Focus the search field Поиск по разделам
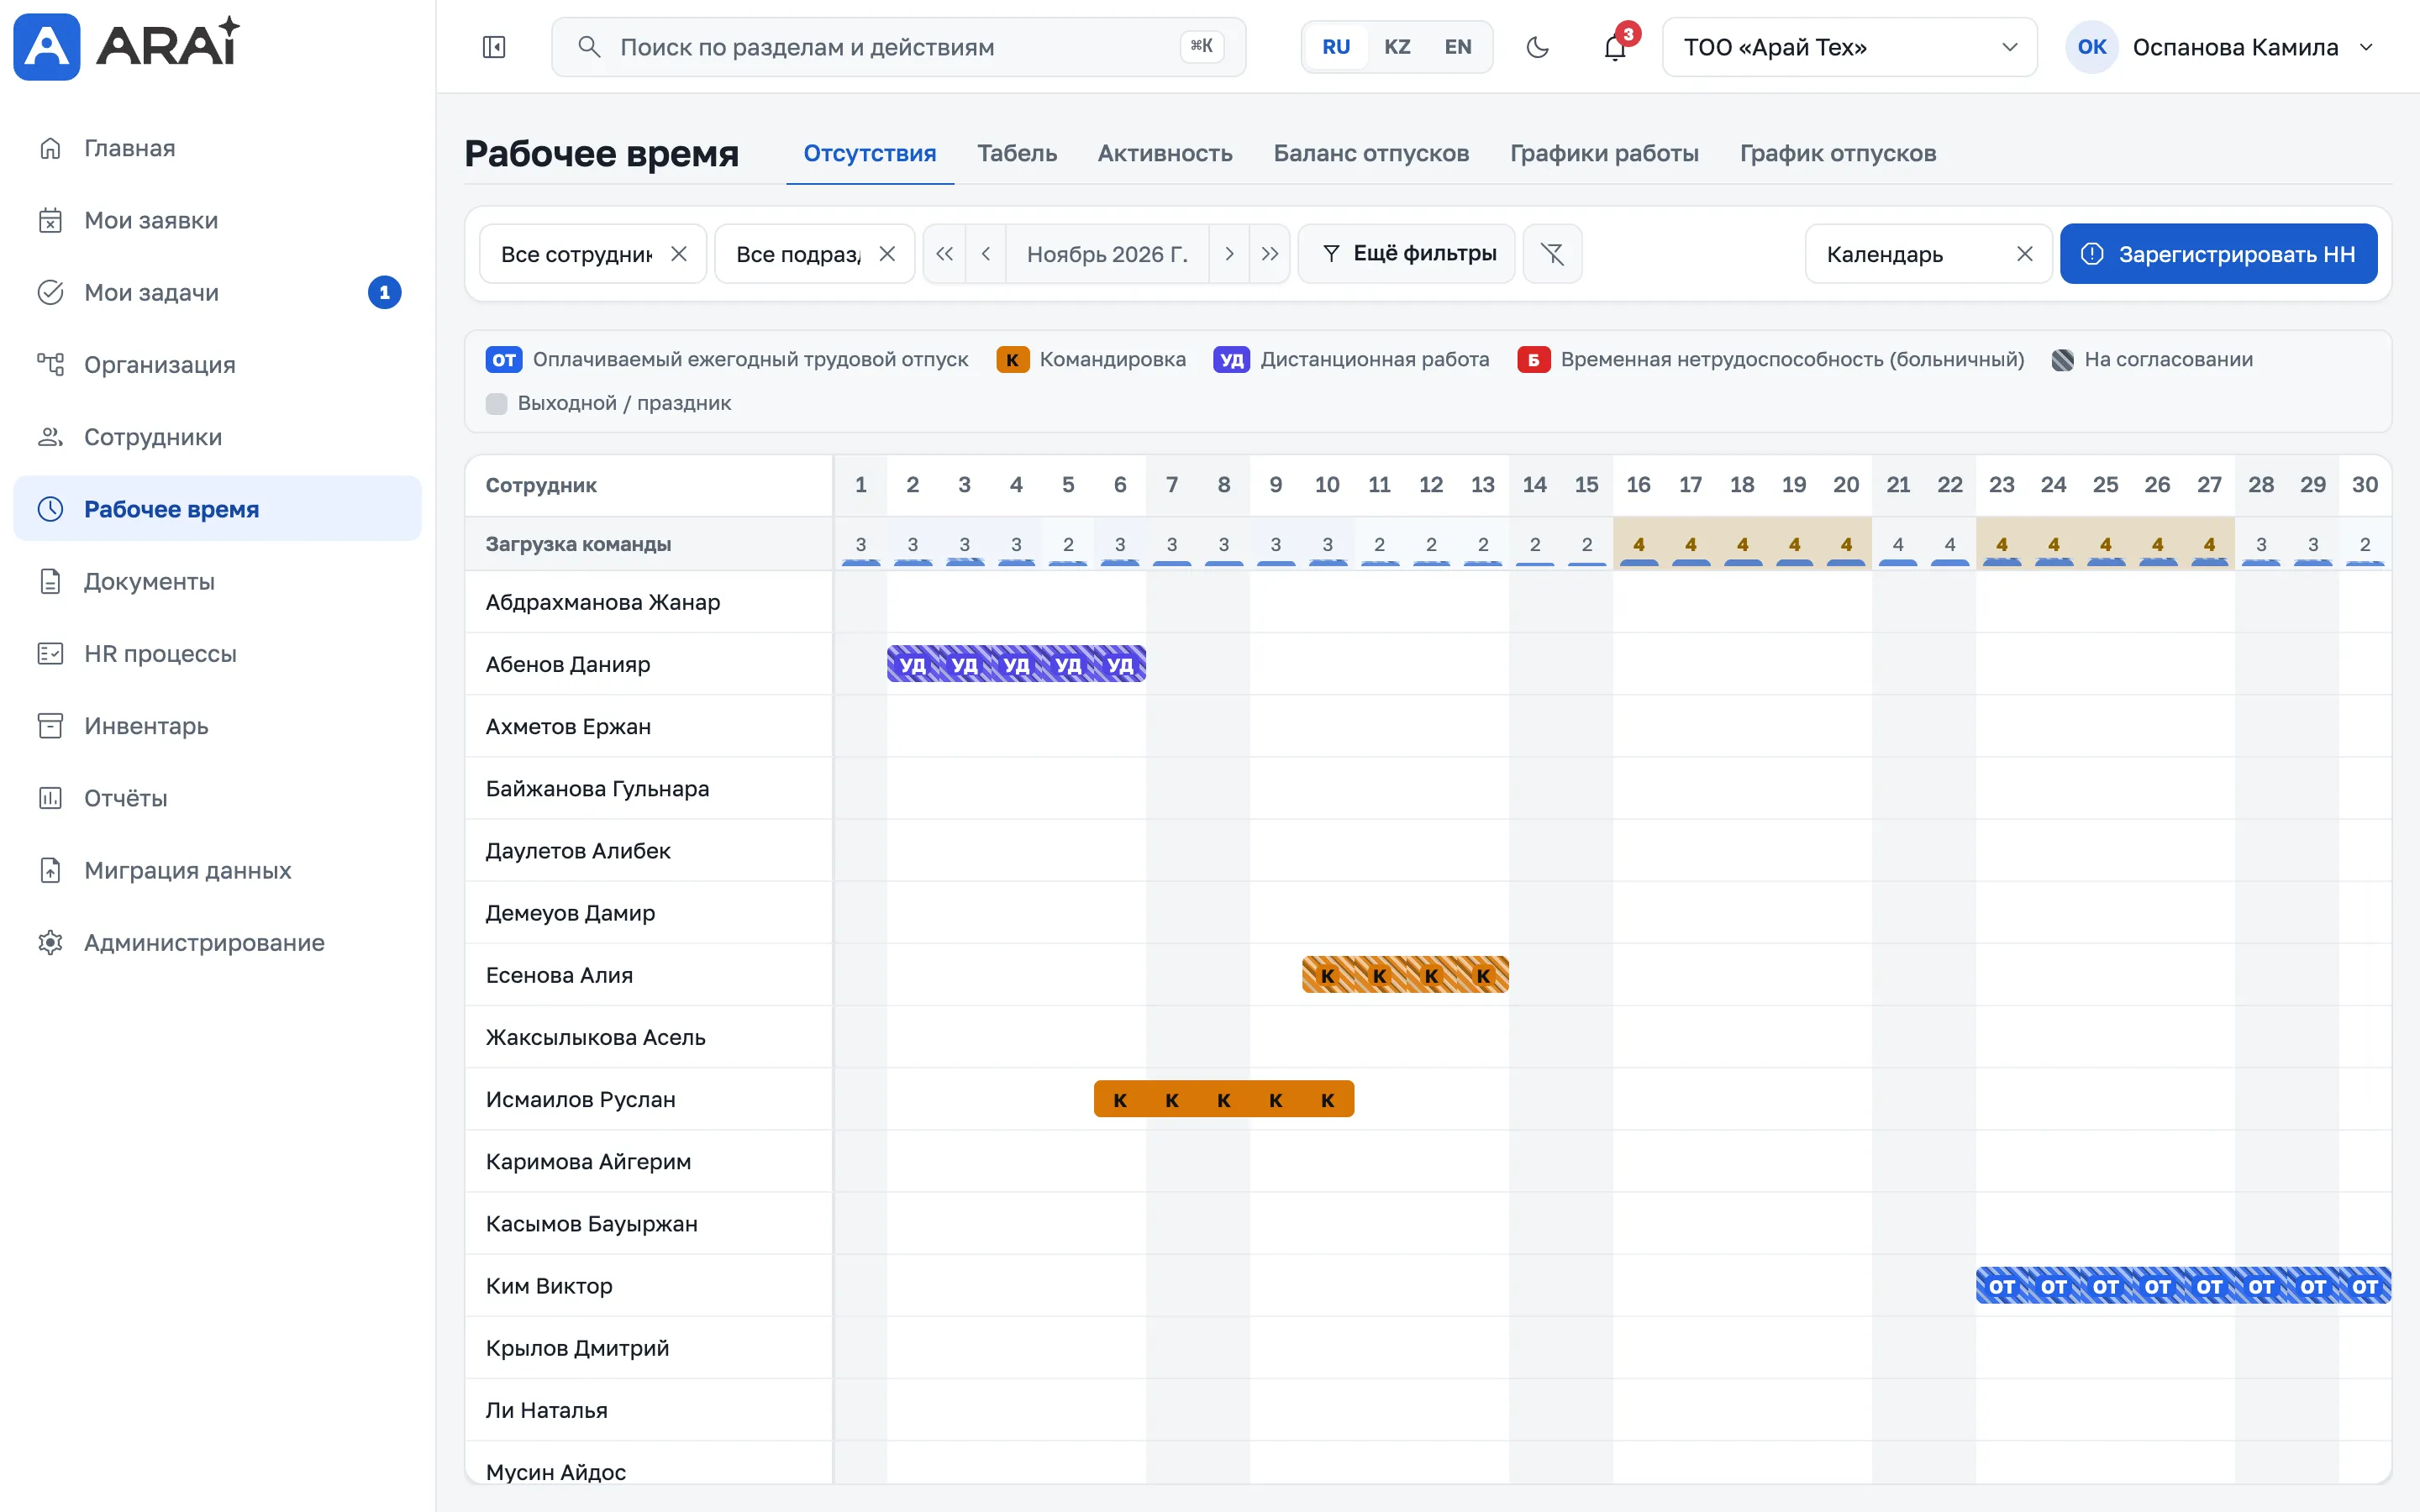This screenshot has height=1512, width=2420. click(898, 47)
